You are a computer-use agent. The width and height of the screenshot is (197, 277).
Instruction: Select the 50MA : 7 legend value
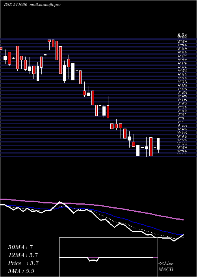tap(20, 247)
